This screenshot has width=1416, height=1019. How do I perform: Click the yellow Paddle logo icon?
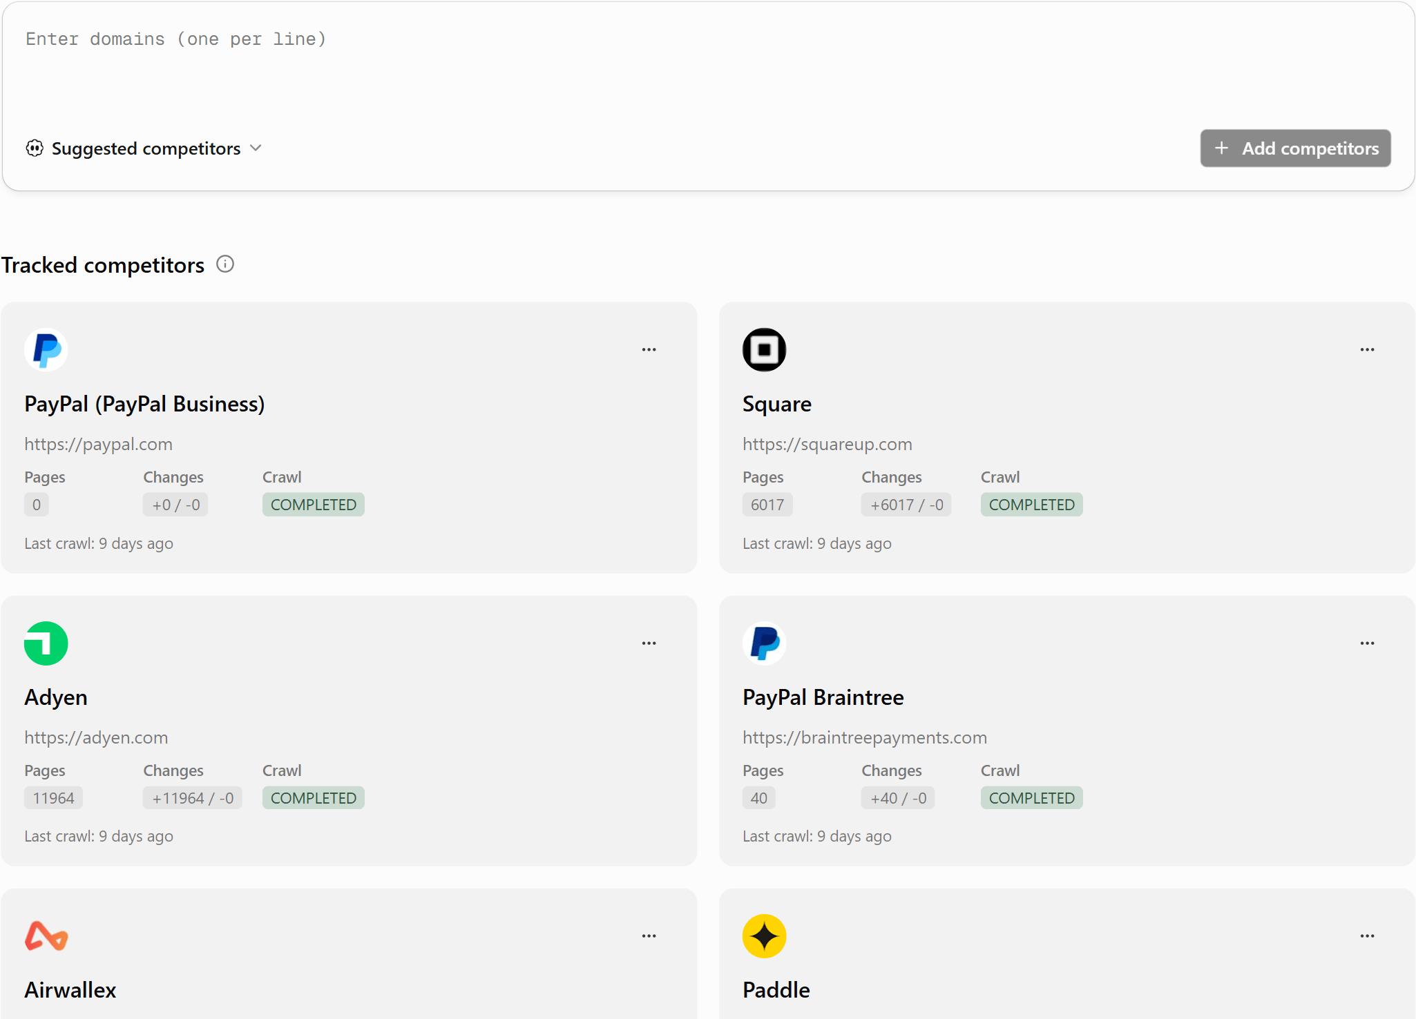(765, 936)
